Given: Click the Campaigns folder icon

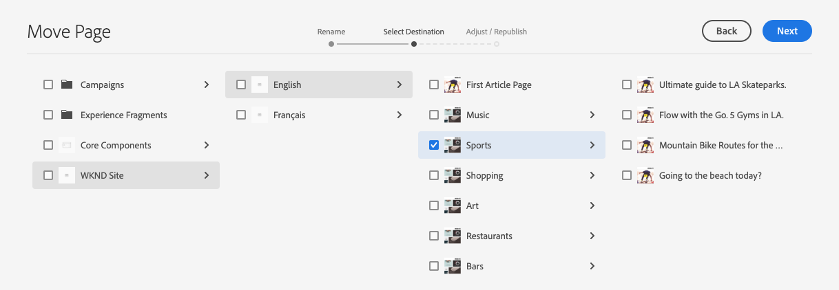Looking at the screenshot, I should click(67, 85).
